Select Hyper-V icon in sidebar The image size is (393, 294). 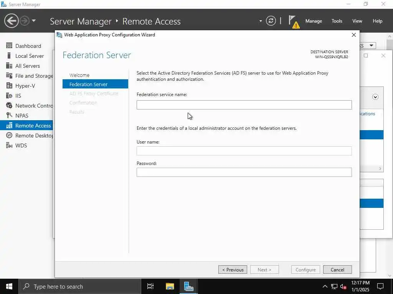pos(9,85)
